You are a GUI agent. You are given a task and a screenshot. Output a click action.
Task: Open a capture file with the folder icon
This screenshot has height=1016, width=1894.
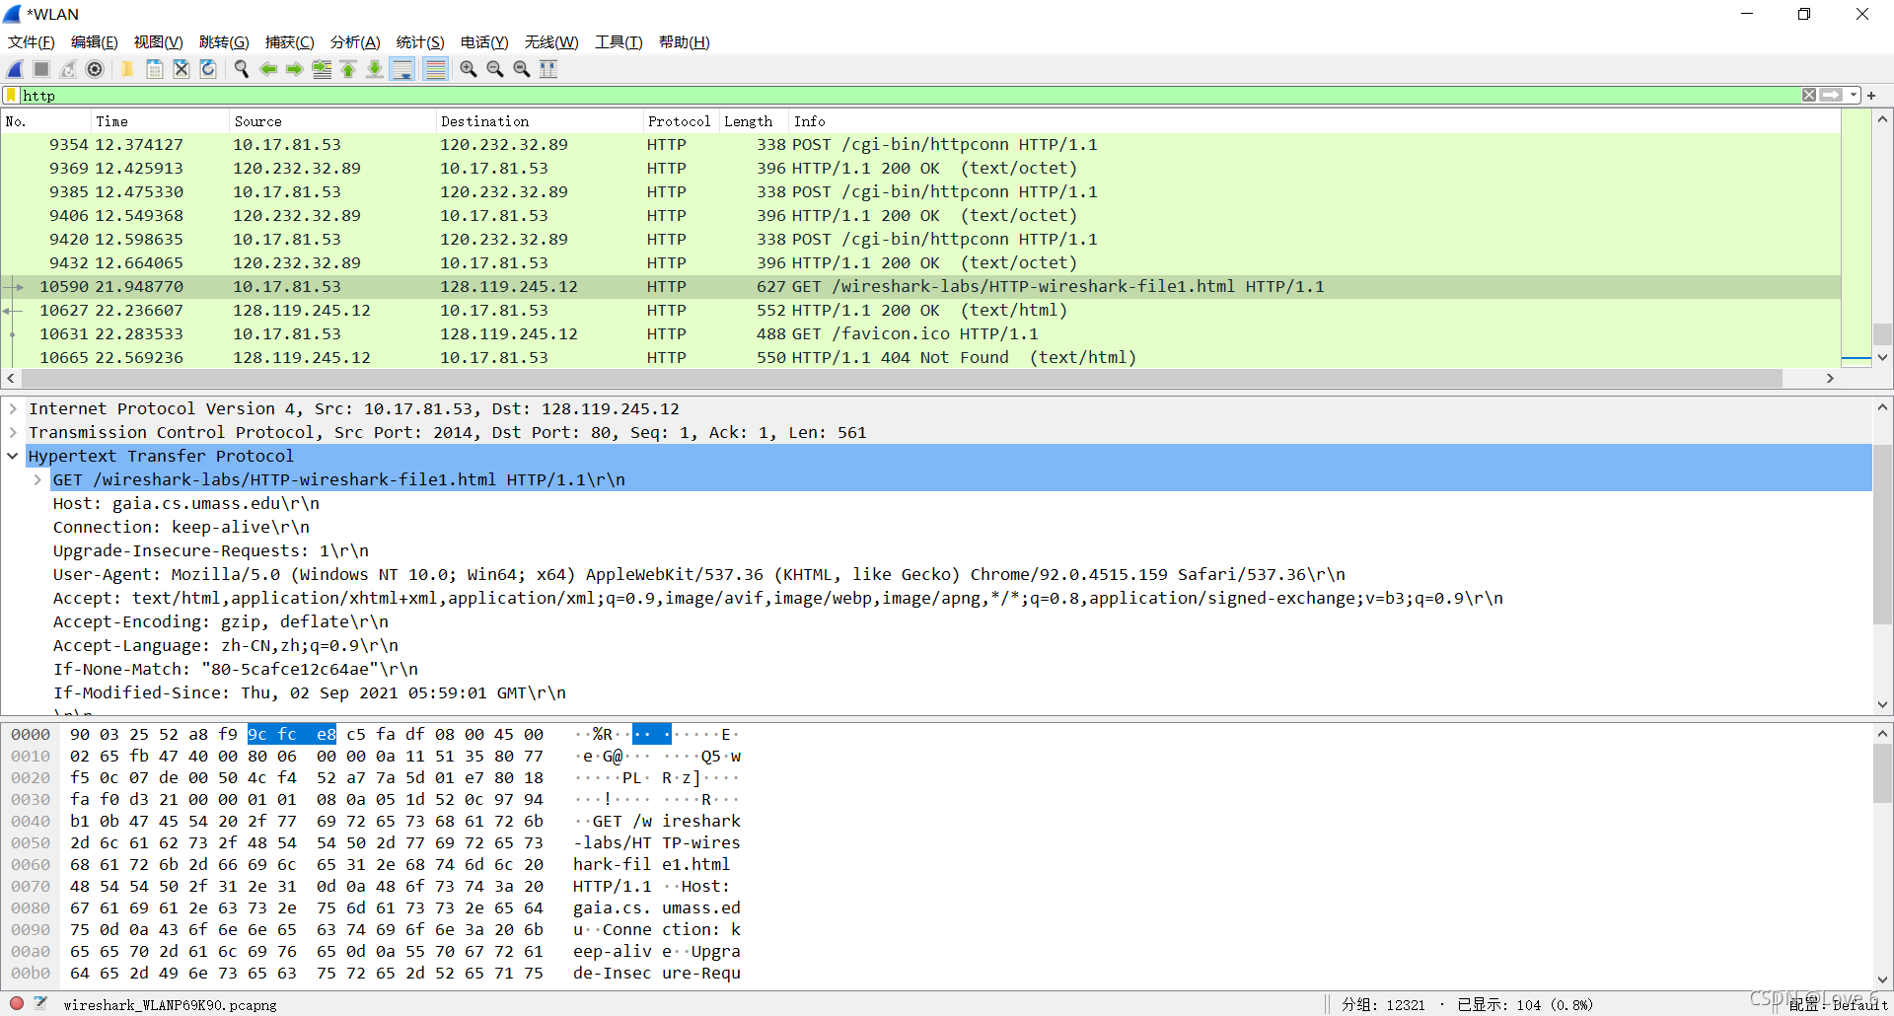[127, 69]
